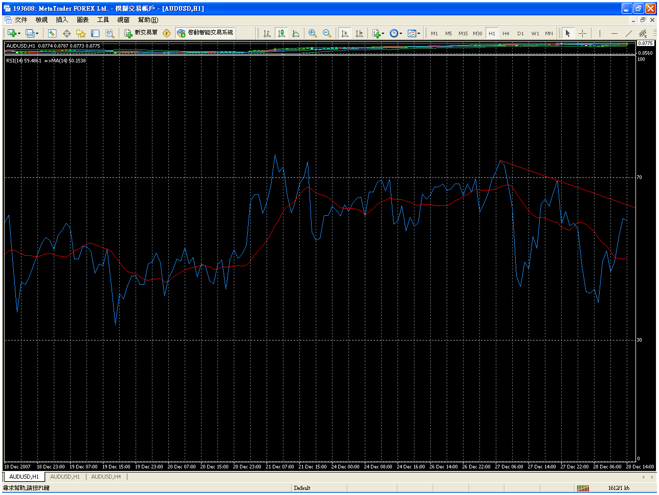Select the H1 timeframe button

tap(492, 33)
